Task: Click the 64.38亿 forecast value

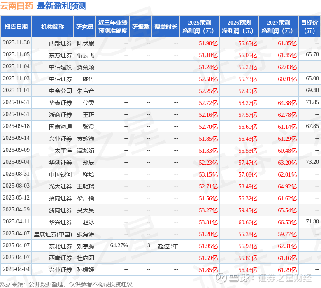Action: [x=287, y=103]
